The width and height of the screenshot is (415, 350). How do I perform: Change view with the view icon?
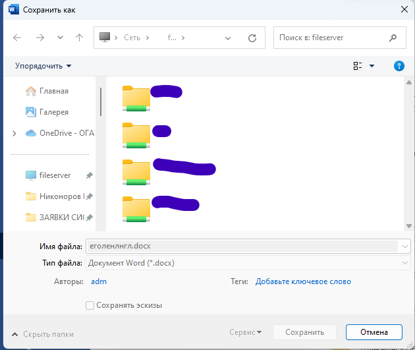click(x=357, y=66)
